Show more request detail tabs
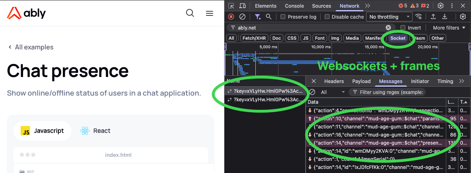This screenshot has height=173, width=471. tap(462, 81)
